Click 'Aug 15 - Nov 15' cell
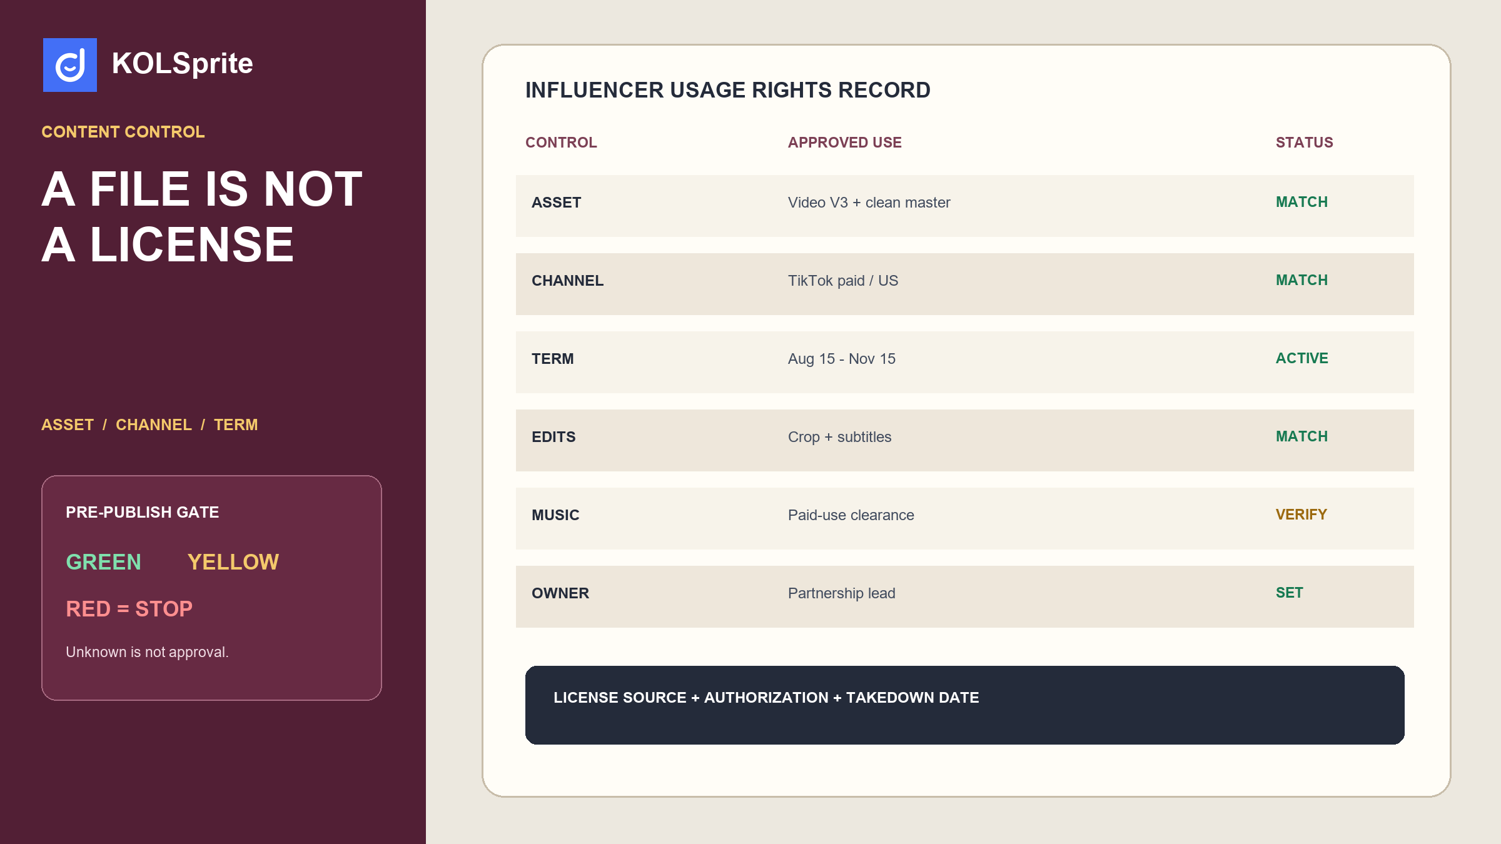This screenshot has width=1501, height=844. pos(842,359)
